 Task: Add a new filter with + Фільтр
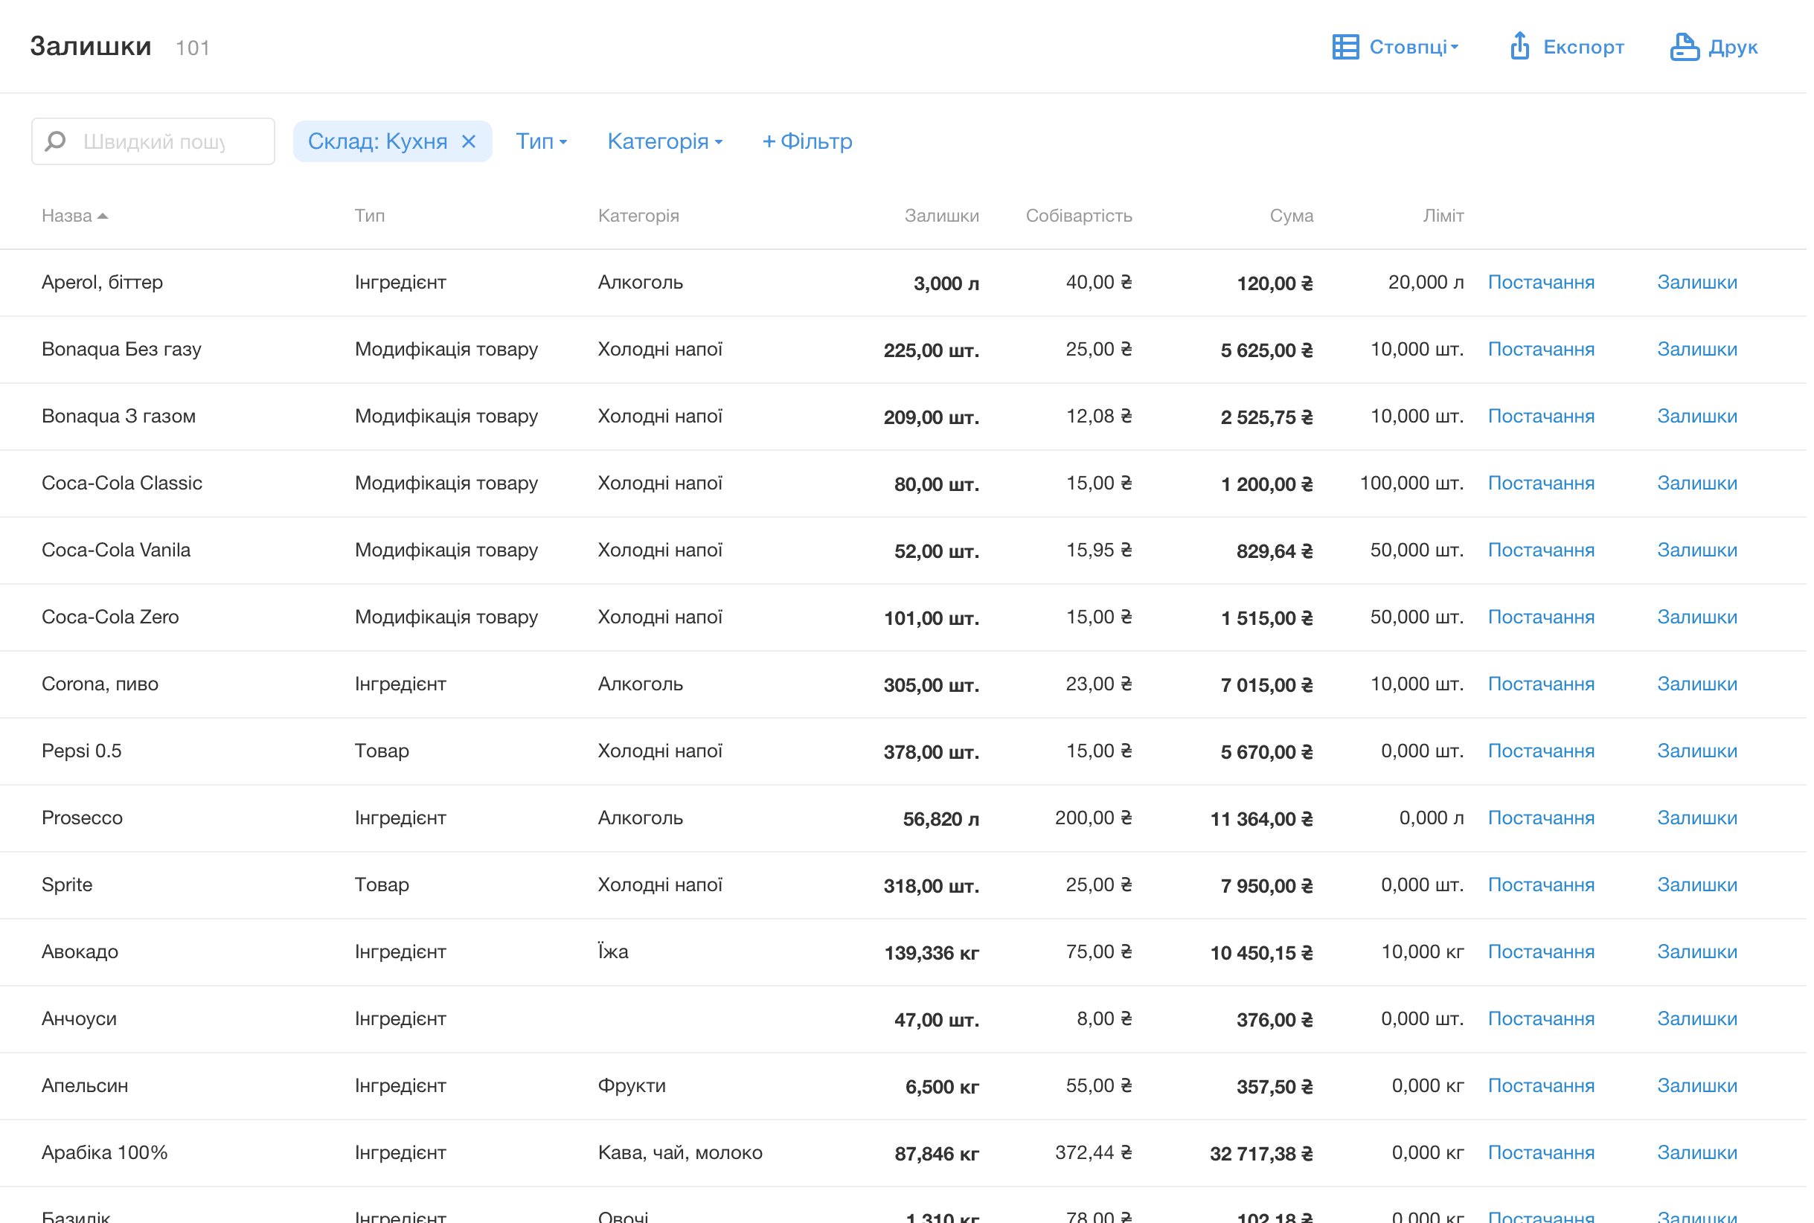(x=807, y=141)
